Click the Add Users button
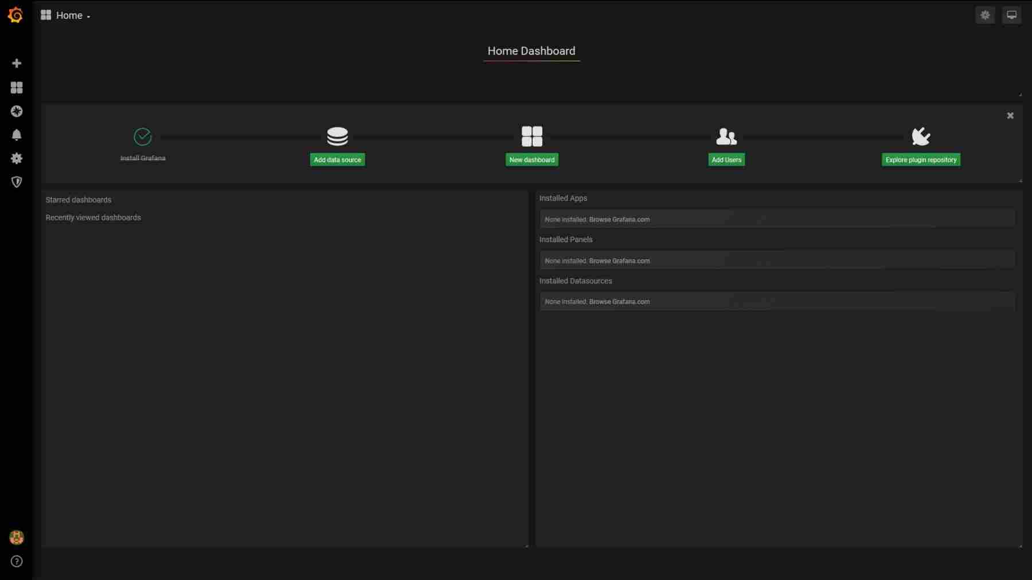 (726, 160)
